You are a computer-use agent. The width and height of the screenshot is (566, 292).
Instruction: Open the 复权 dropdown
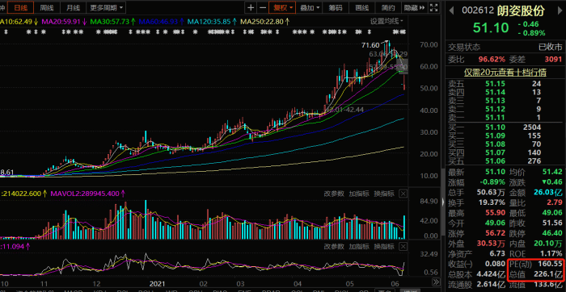tap(282, 7)
